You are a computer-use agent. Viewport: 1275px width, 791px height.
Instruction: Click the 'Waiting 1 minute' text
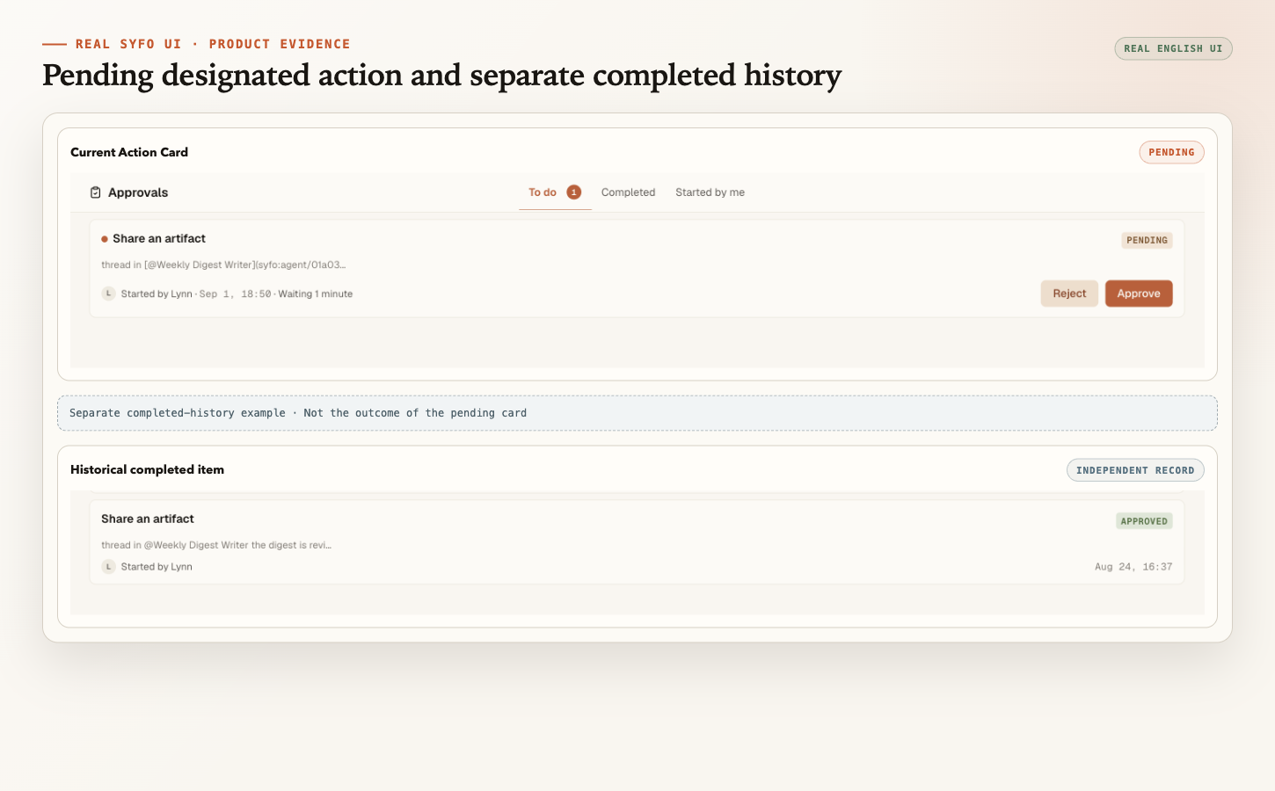(x=315, y=294)
